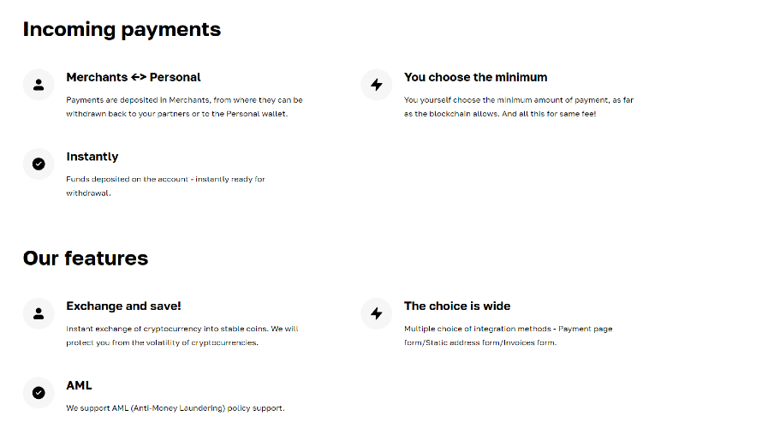Click the Instantly feature title
The width and height of the screenshot is (768, 428).
pyautogui.click(x=92, y=157)
